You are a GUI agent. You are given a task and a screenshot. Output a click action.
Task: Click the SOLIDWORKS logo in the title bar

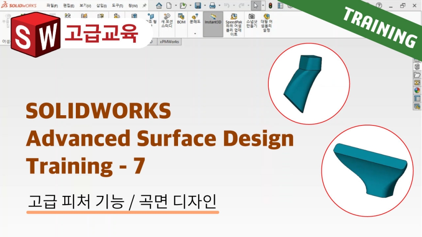tap(19, 5)
